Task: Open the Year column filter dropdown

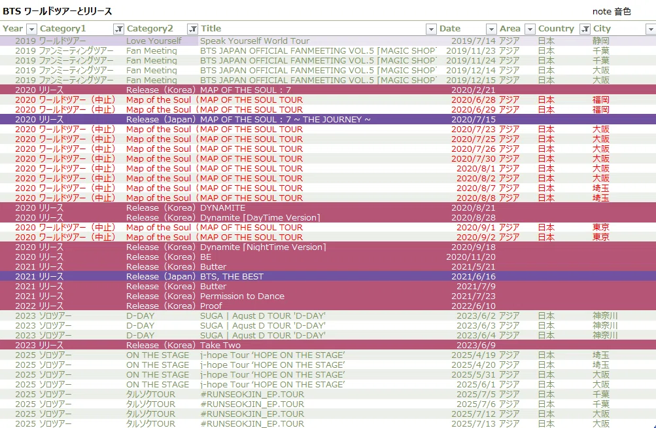Action: coord(31,29)
